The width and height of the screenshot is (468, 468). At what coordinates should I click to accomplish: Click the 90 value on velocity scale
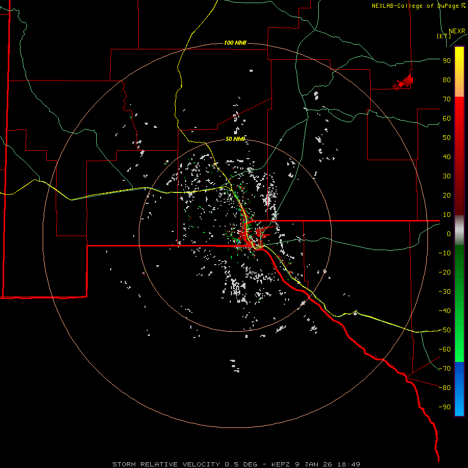447,61
